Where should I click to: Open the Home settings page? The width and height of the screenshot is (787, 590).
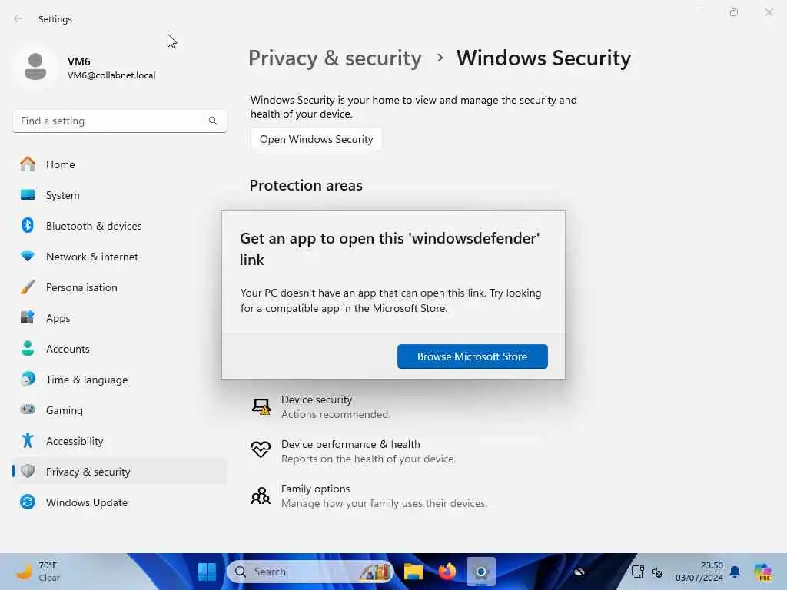(60, 164)
